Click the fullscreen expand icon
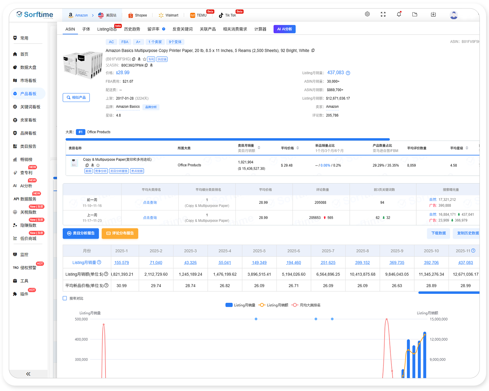489x391 pixels. (383, 14)
